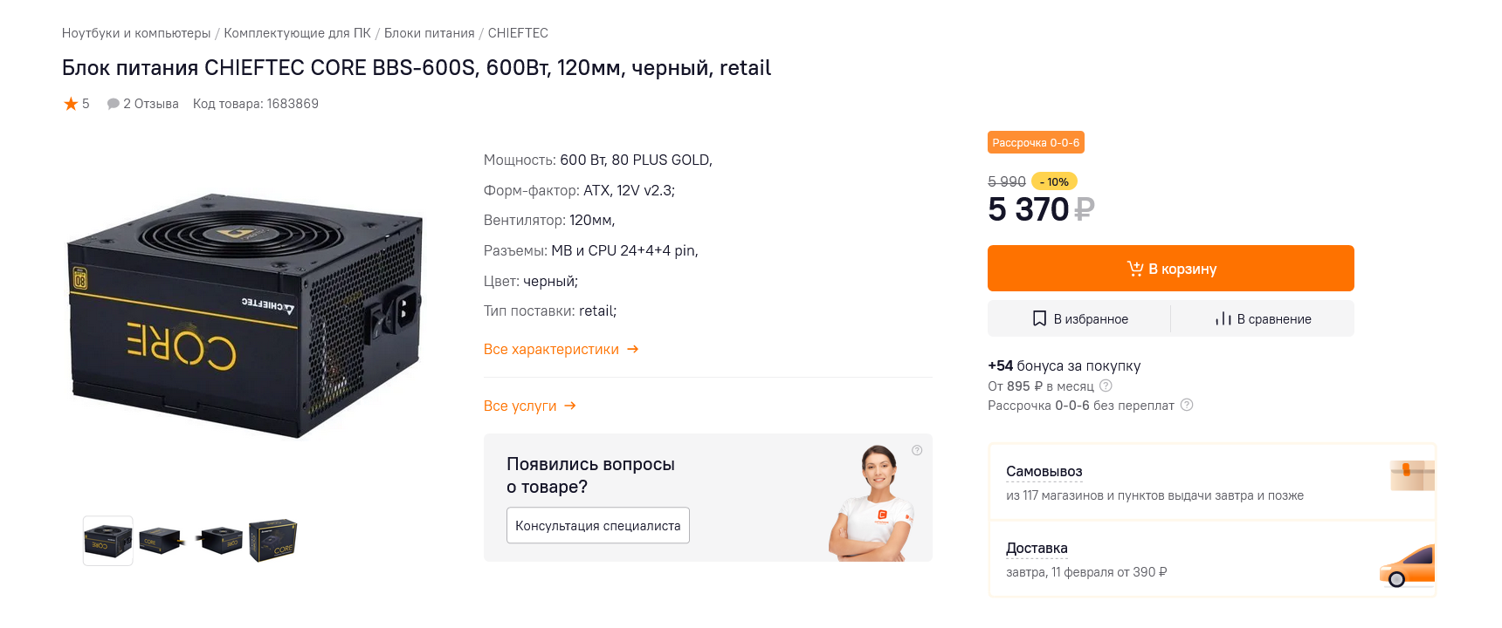Click help icon next to monthly payment
This screenshot has width=1502, height=628.
(1106, 386)
